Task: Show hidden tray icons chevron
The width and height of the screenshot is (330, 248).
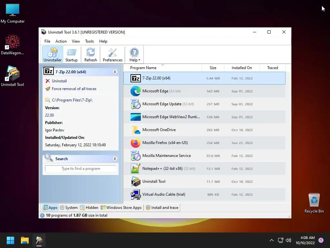Action: [x=272, y=240]
